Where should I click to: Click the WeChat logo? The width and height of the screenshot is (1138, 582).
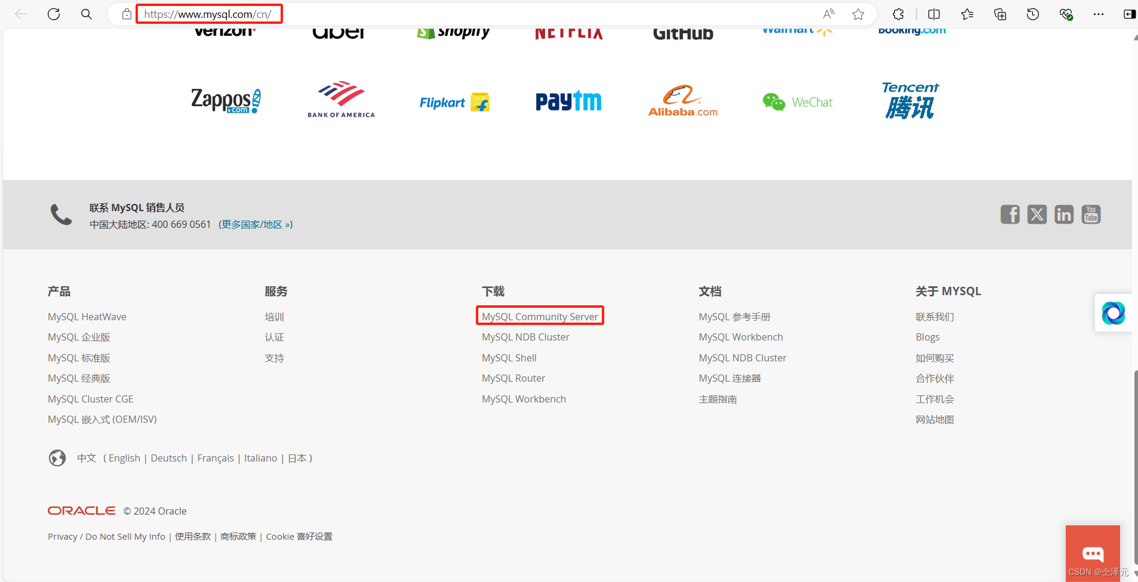(x=797, y=102)
